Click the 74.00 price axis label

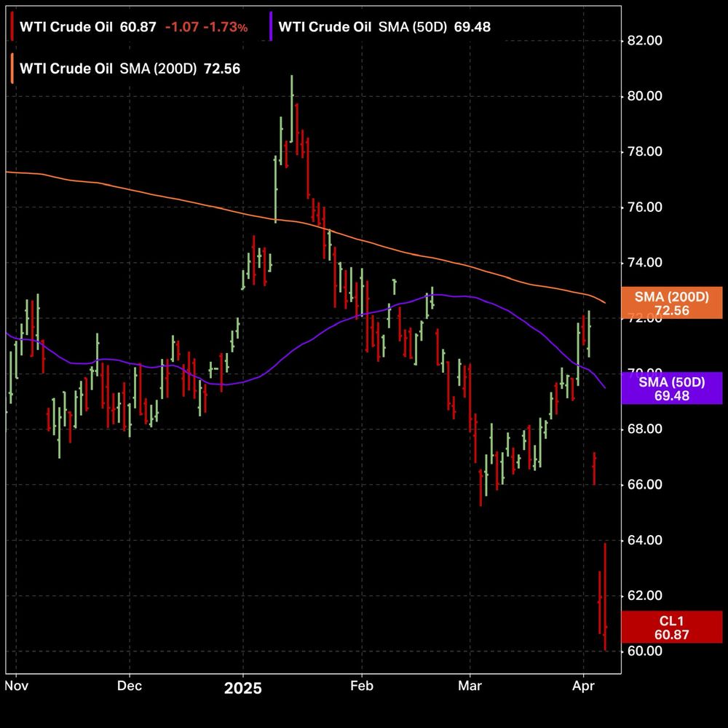(x=644, y=262)
